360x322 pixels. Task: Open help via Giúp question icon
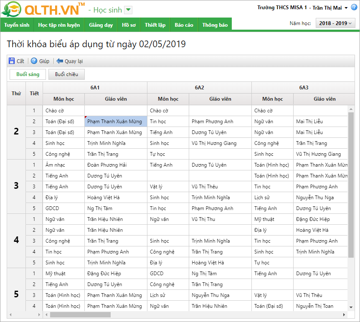pyautogui.click(x=34, y=61)
